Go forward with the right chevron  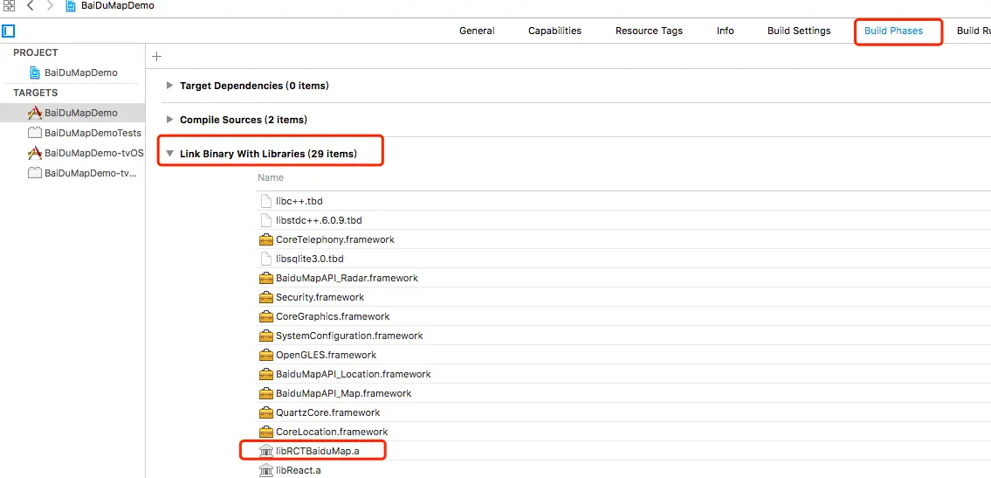pyautogui.click(x=50, y=6)
